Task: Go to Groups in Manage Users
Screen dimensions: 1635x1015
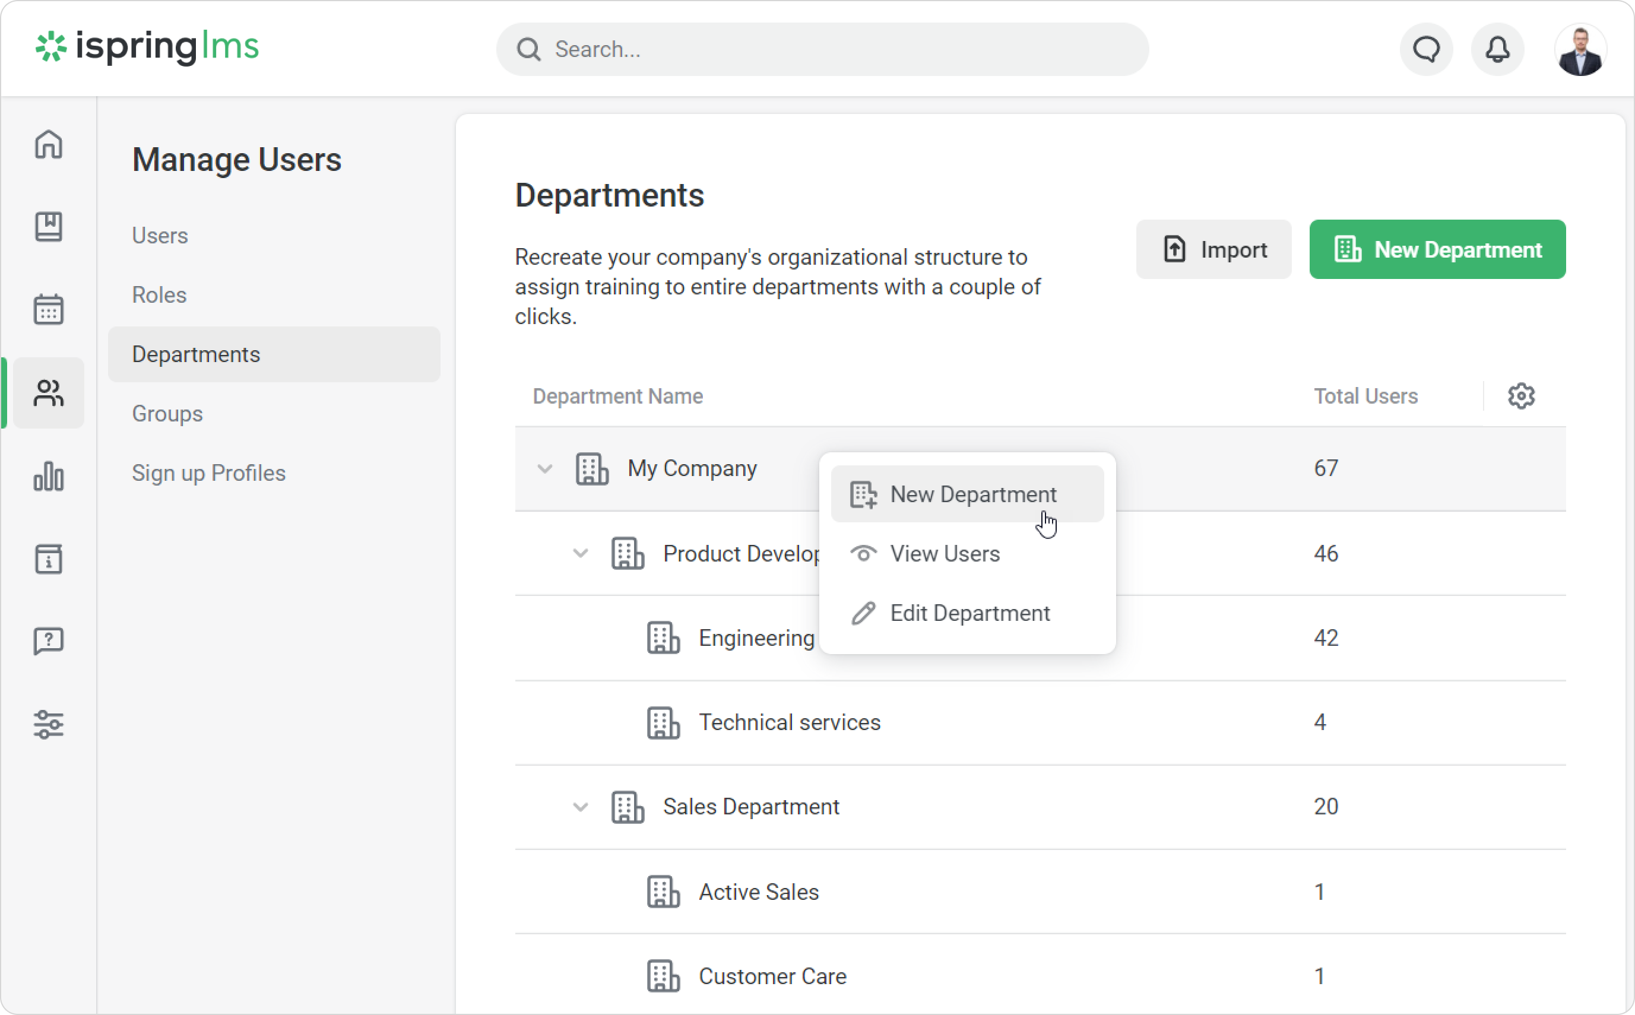Action: [167, 414]
